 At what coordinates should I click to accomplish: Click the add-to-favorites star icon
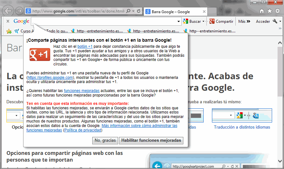[9, 31]
